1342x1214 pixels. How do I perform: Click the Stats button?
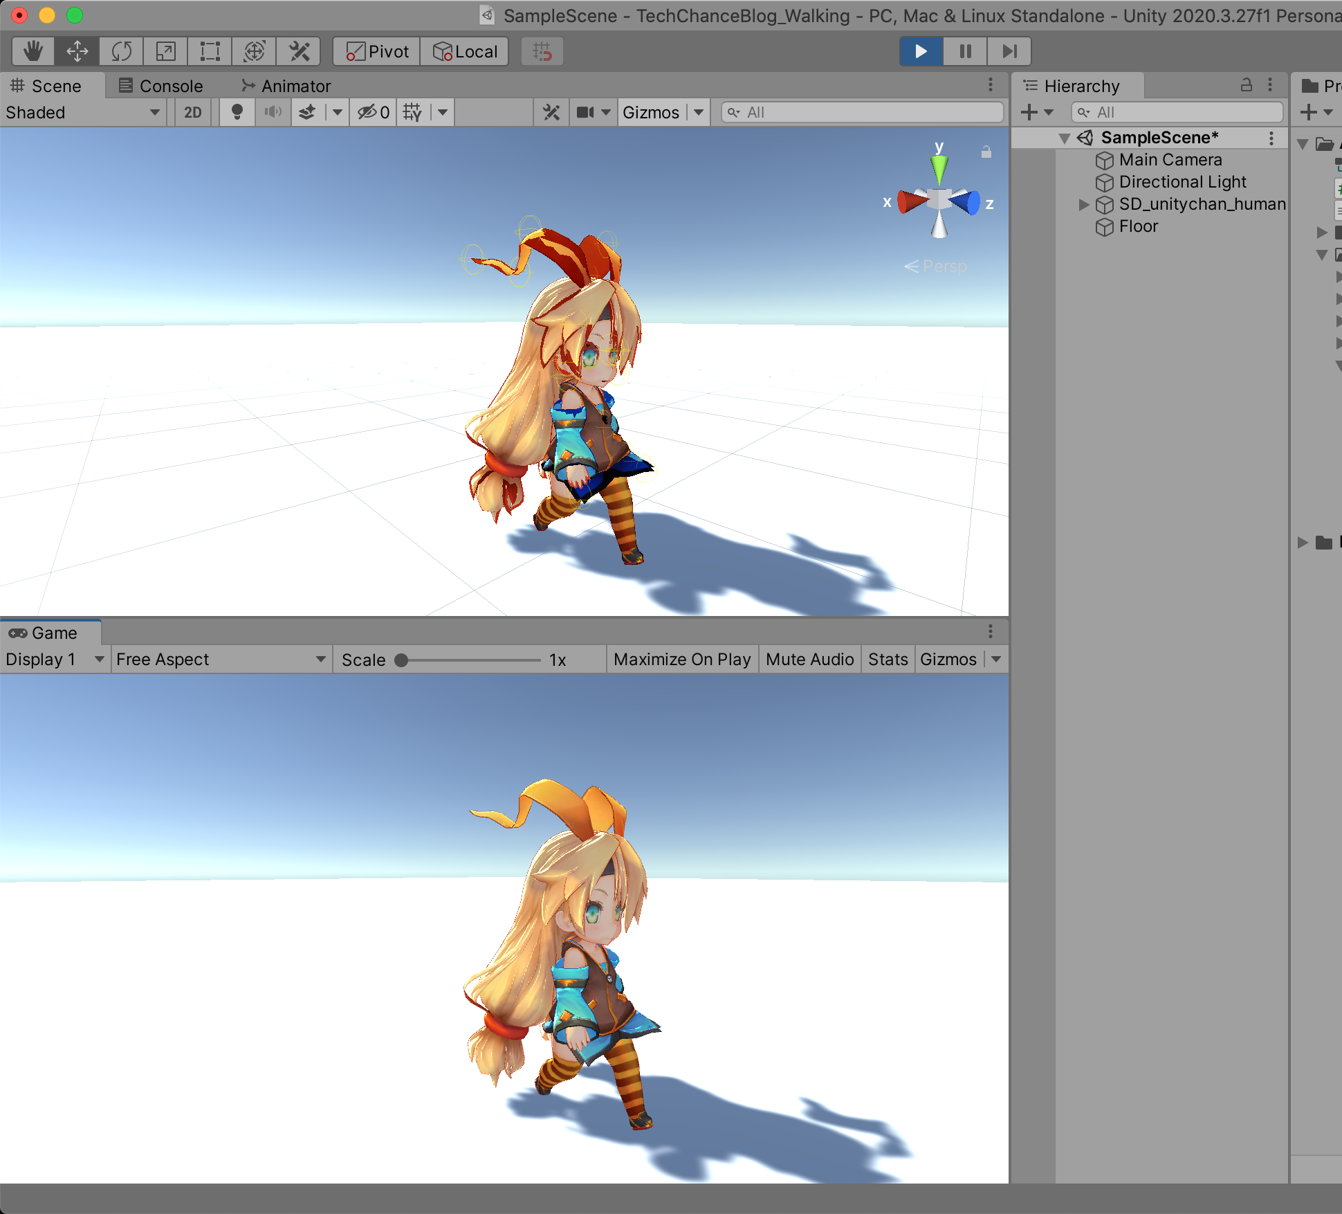888,660
